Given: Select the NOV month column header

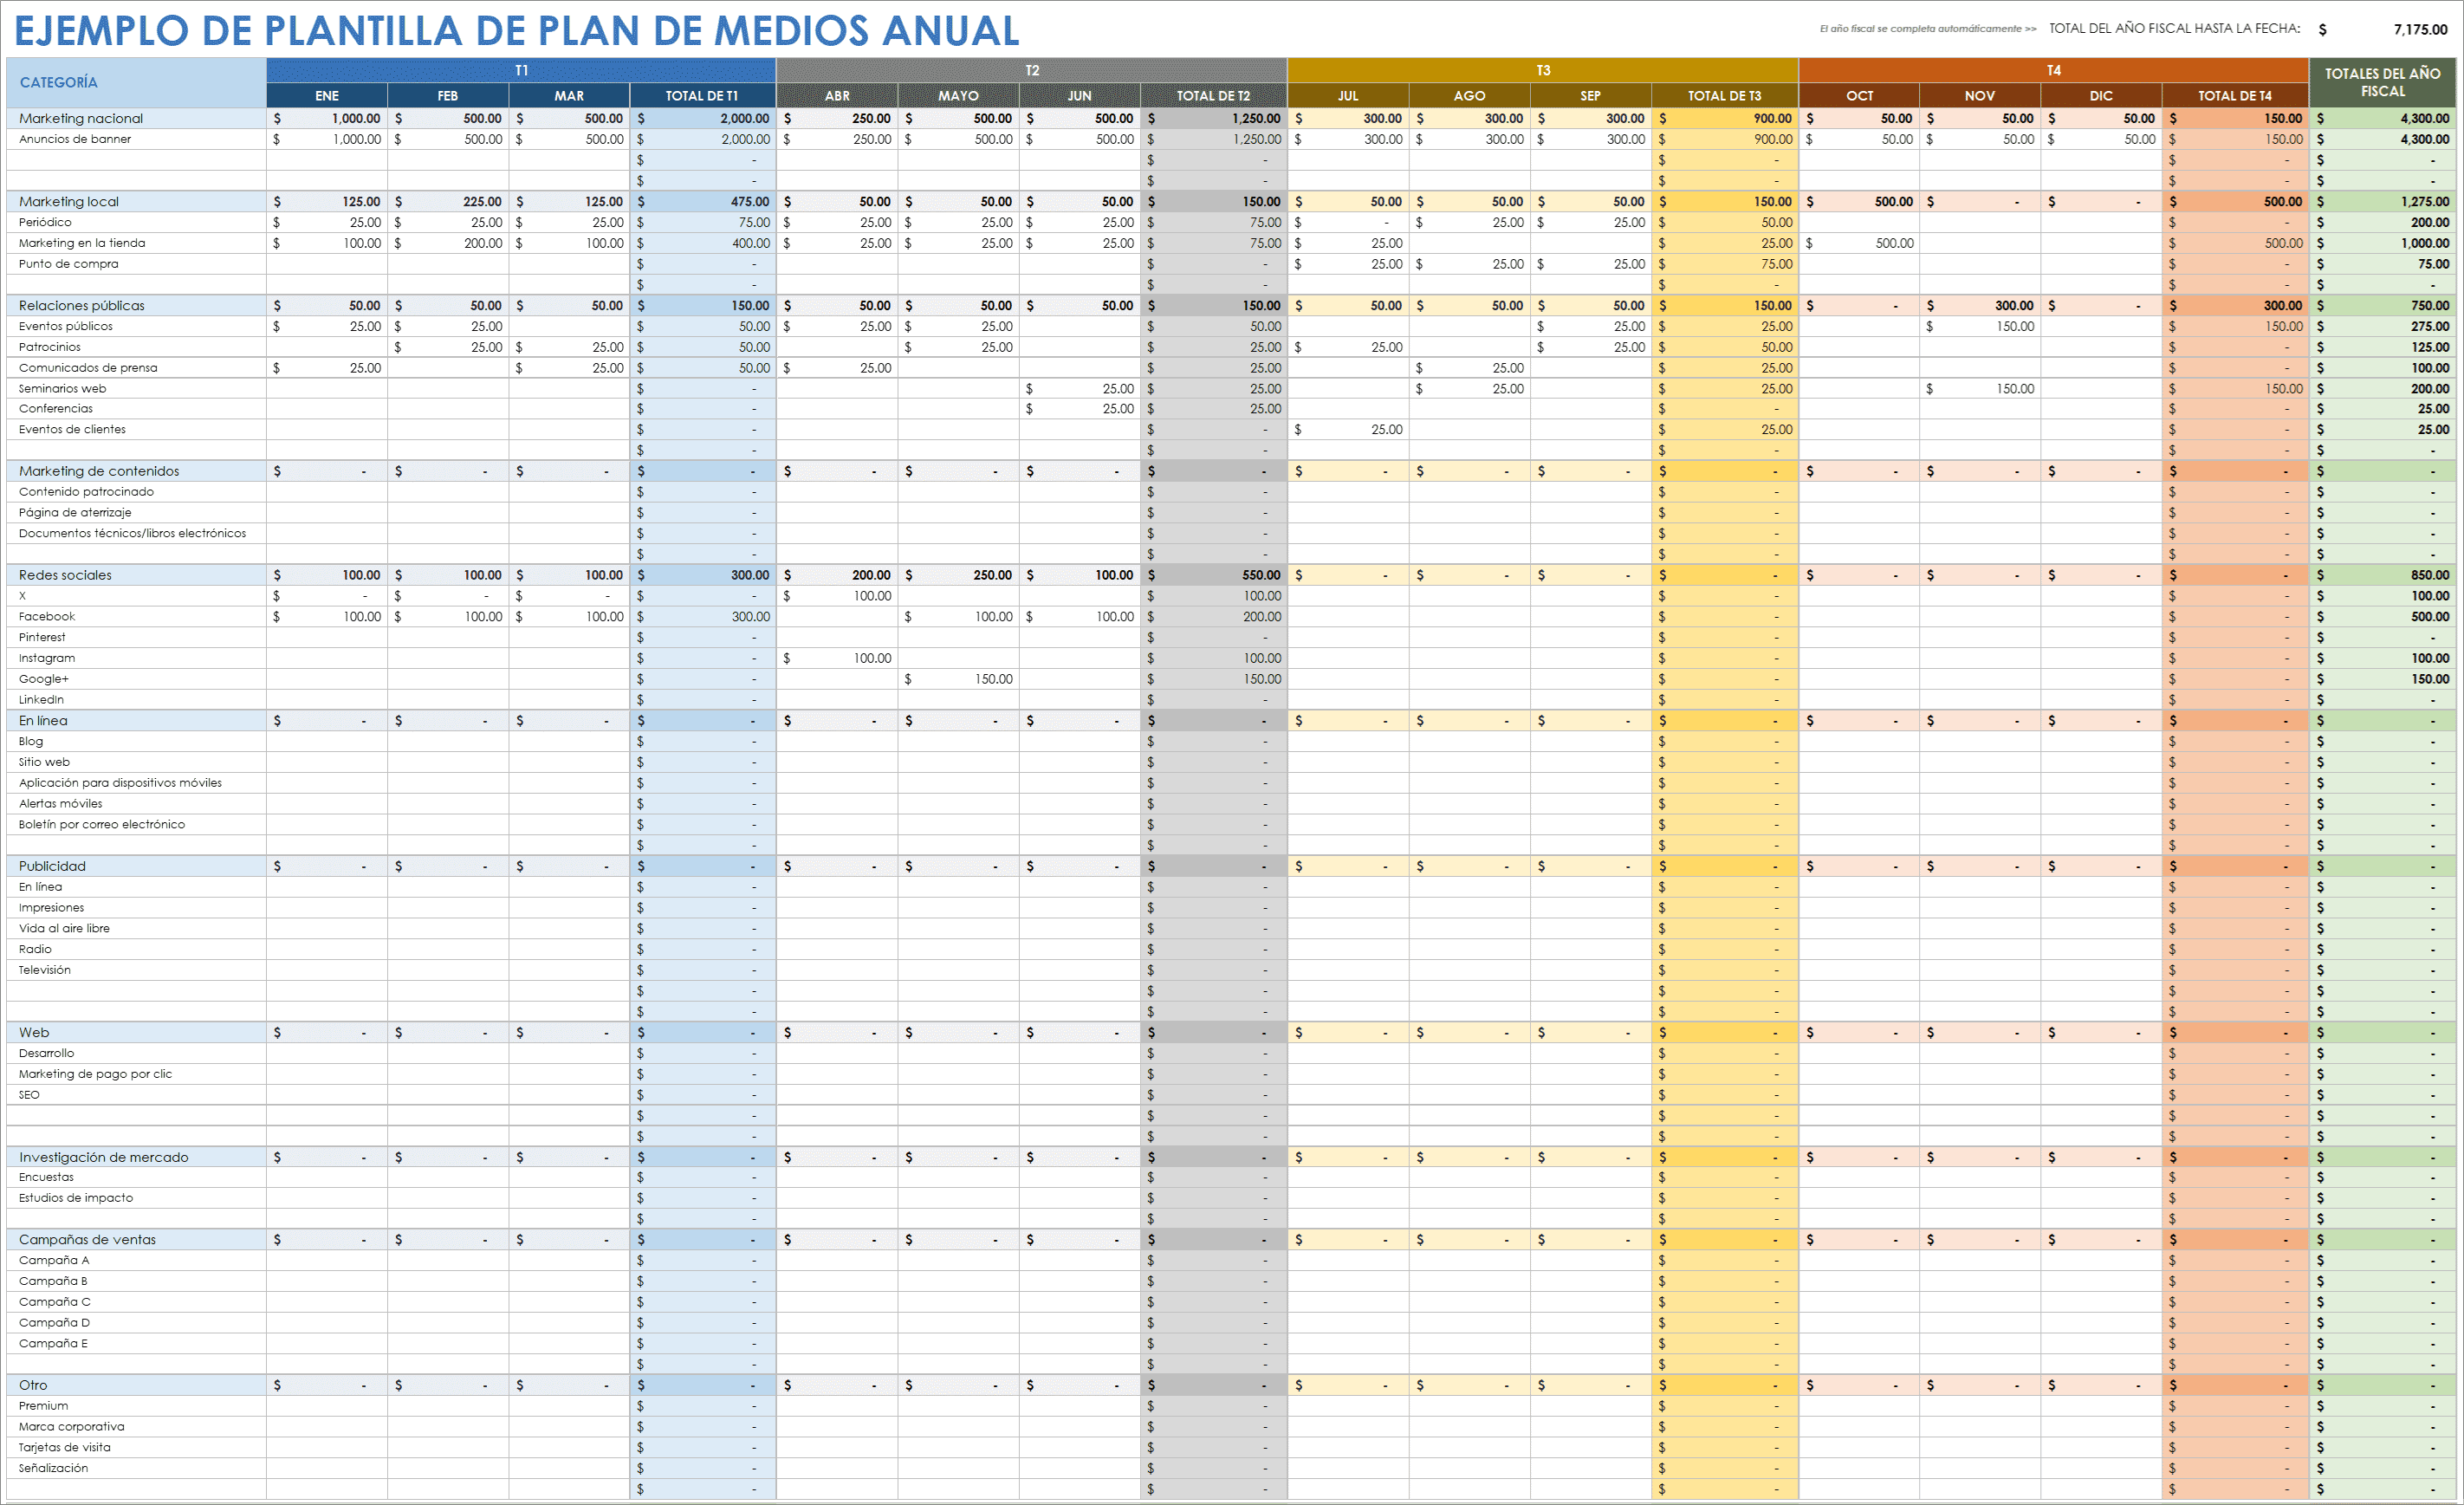Looking at the screenshot, I should pyautogui.click(x=1980, y=96).
